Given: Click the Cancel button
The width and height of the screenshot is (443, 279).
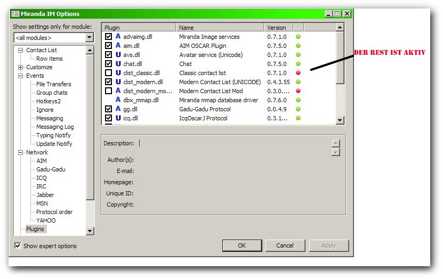Looking at the screenshot, I should [x=285, y=245].
